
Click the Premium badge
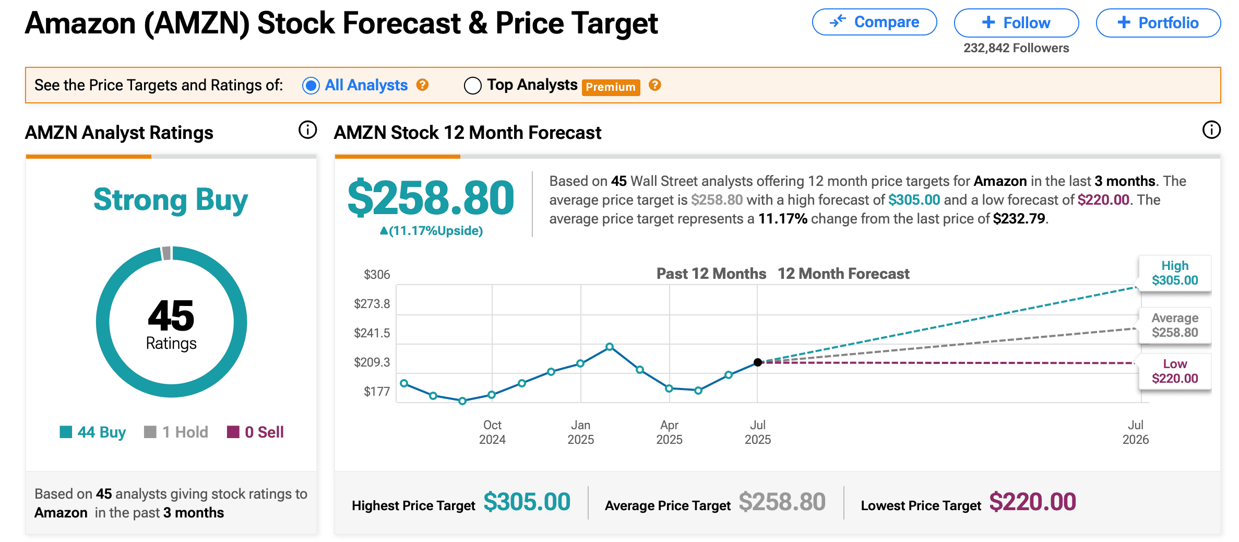click(611, 87)
